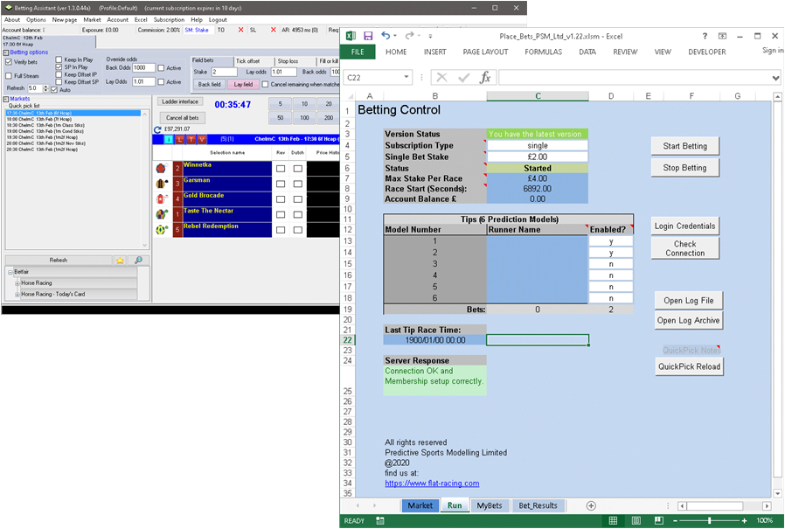The image size is (785, 529).
Task: Switch to the MyBets sheet tab
Action: [x=490, y=505]
